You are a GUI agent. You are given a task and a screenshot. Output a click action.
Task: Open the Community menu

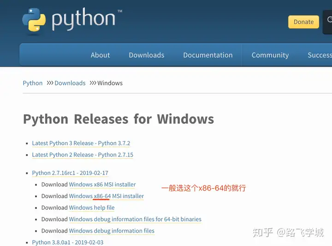270,55
